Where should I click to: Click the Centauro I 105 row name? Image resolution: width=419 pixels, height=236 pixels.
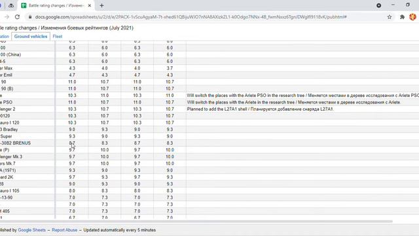[27, 191]
